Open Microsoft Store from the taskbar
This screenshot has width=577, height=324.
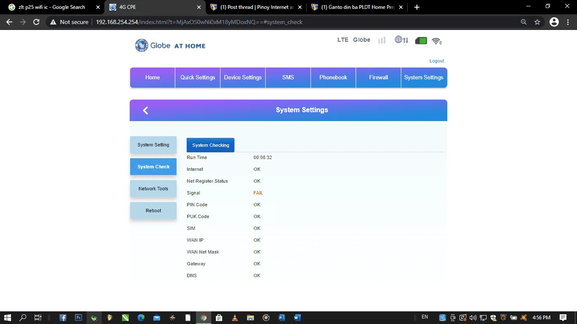click(x=219, y=318)
